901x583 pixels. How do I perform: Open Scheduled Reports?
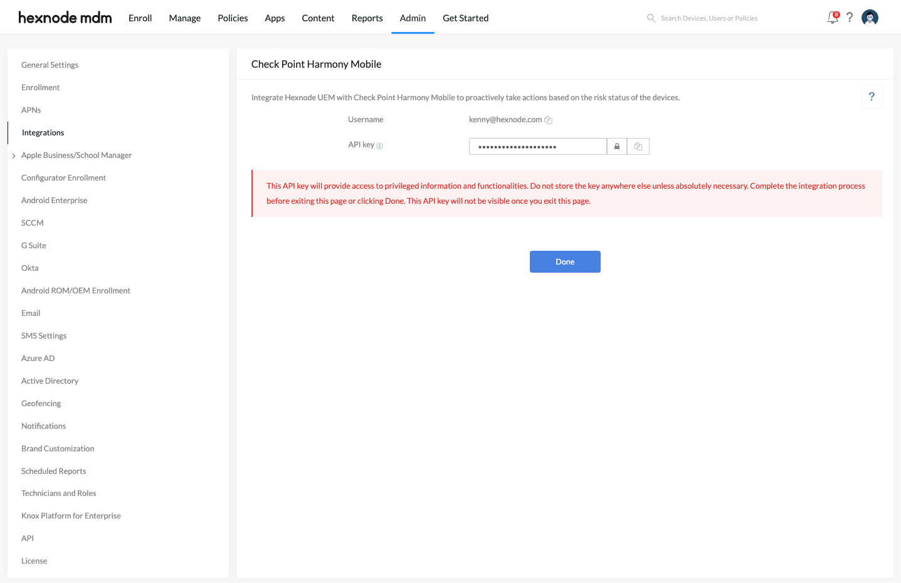coord(54,471)
